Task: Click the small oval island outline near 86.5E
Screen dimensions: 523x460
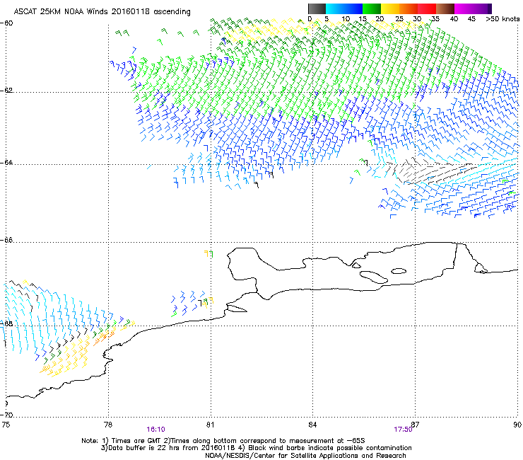Action: (399, 271)
